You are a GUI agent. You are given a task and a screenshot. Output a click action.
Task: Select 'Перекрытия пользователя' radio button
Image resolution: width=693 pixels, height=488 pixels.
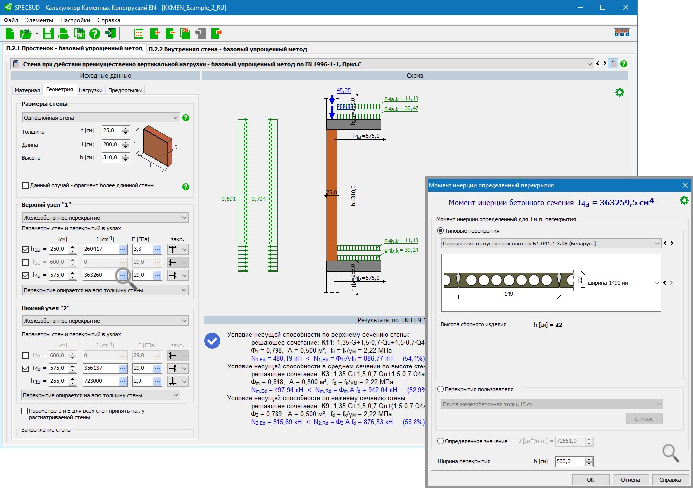click(440, 389)
